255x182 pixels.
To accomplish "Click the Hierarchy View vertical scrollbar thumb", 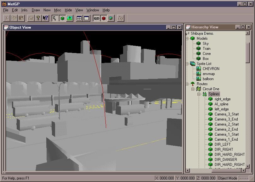I will point(247,53).
